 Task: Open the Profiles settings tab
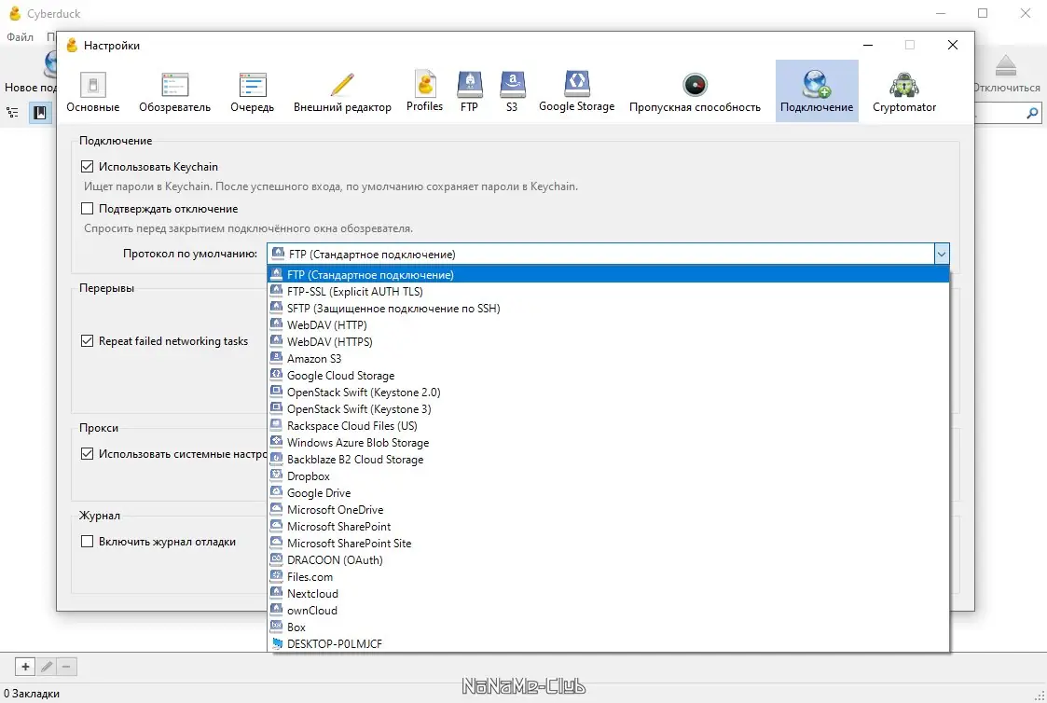click(x=425, y=91)
